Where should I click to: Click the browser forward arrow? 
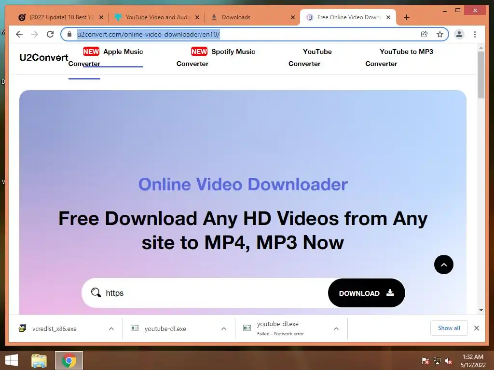point(35,34)
